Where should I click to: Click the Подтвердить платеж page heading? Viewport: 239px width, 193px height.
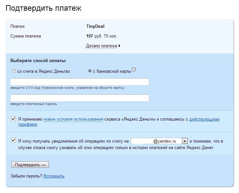pyautogui.click(x=43, y=8)
